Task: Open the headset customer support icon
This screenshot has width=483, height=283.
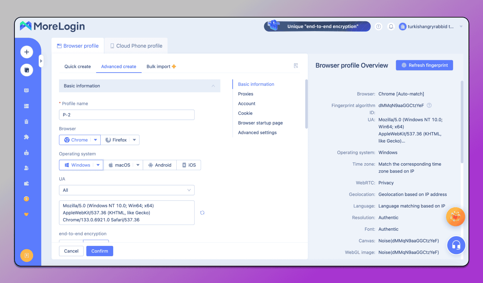Action: 456,245
